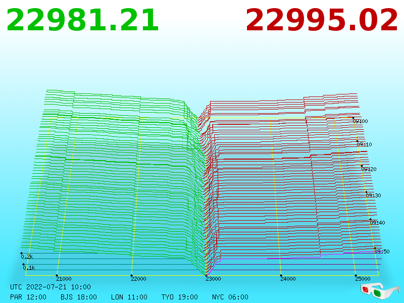Click the NYC 06:00 clock
The width and height of the screenshot is (404, 303).
tap(230, 297)
